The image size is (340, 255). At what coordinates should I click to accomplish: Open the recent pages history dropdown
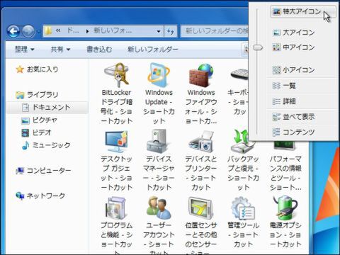click(39, 31)
